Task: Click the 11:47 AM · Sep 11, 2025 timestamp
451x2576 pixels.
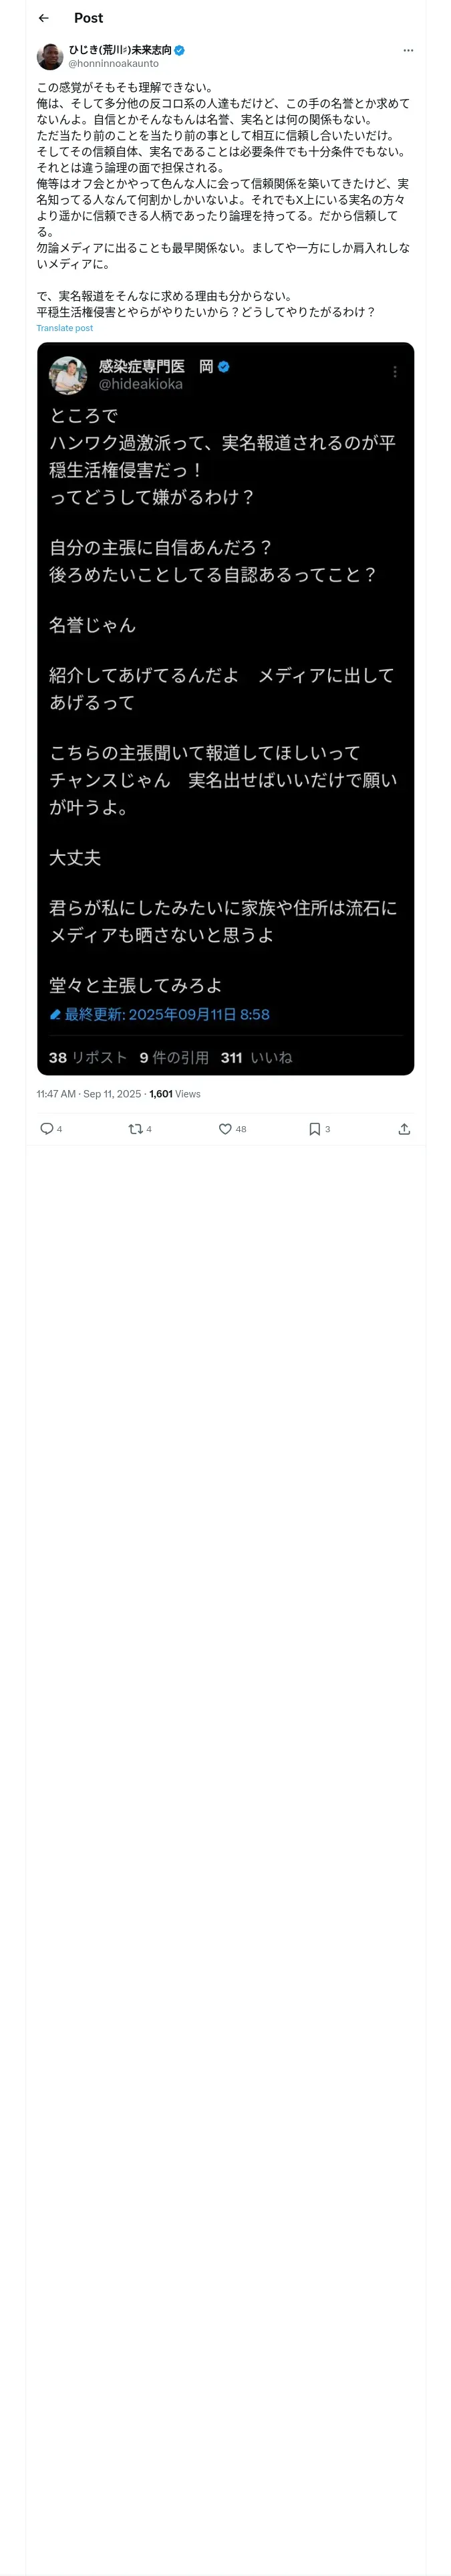Action: point(89,1094)
